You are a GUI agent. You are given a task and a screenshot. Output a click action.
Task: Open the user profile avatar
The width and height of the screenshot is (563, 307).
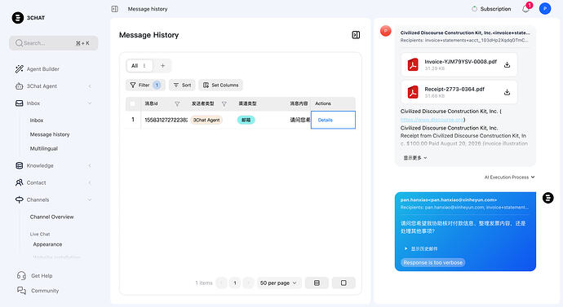click(x=545, y=9)
